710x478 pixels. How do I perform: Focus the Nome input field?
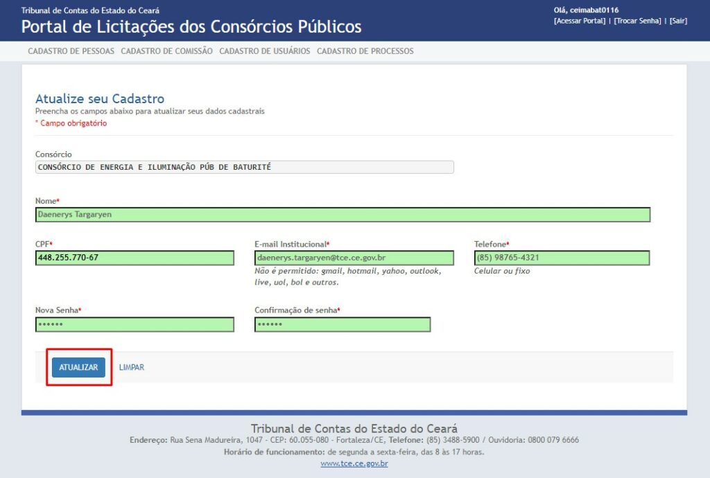[x=343, y=215]
